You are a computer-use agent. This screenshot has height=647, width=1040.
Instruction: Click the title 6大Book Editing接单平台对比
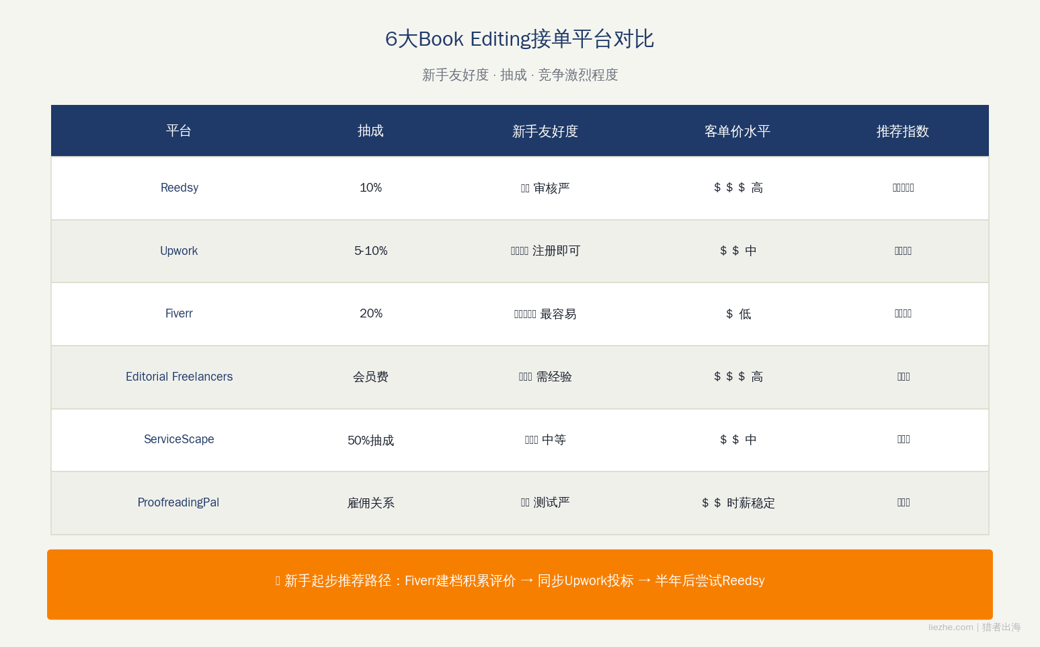520,39
